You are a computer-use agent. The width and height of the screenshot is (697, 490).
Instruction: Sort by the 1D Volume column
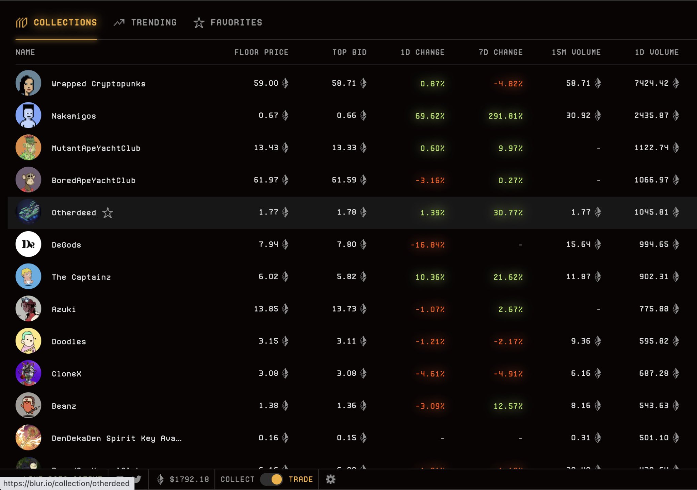[x=657, y=52]
